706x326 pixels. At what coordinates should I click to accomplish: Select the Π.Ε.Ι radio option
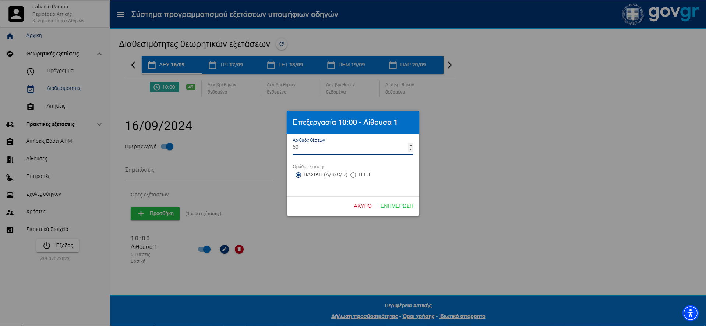[353, 175]
